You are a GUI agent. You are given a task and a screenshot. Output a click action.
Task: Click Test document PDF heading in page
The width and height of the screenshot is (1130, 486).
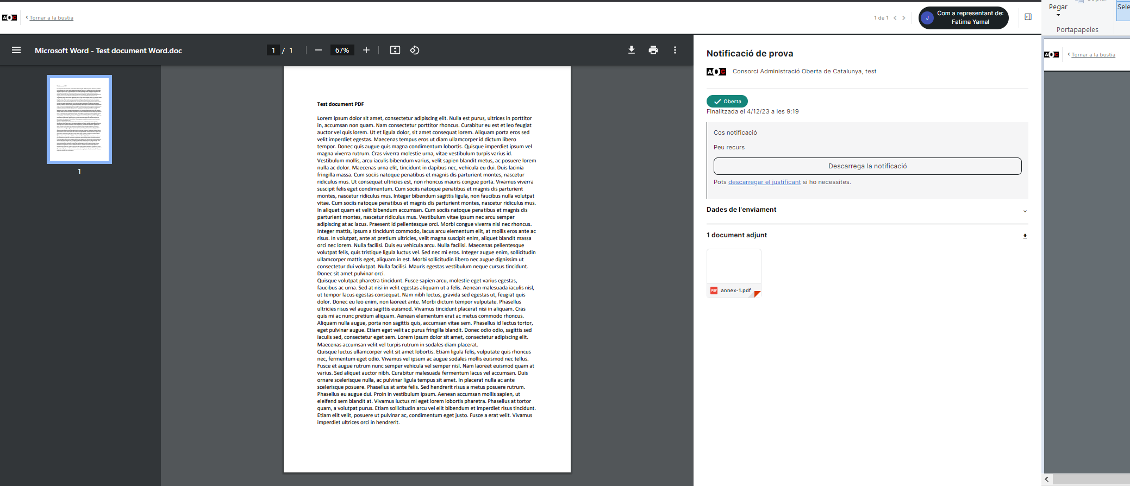click(x=340, y=104)
